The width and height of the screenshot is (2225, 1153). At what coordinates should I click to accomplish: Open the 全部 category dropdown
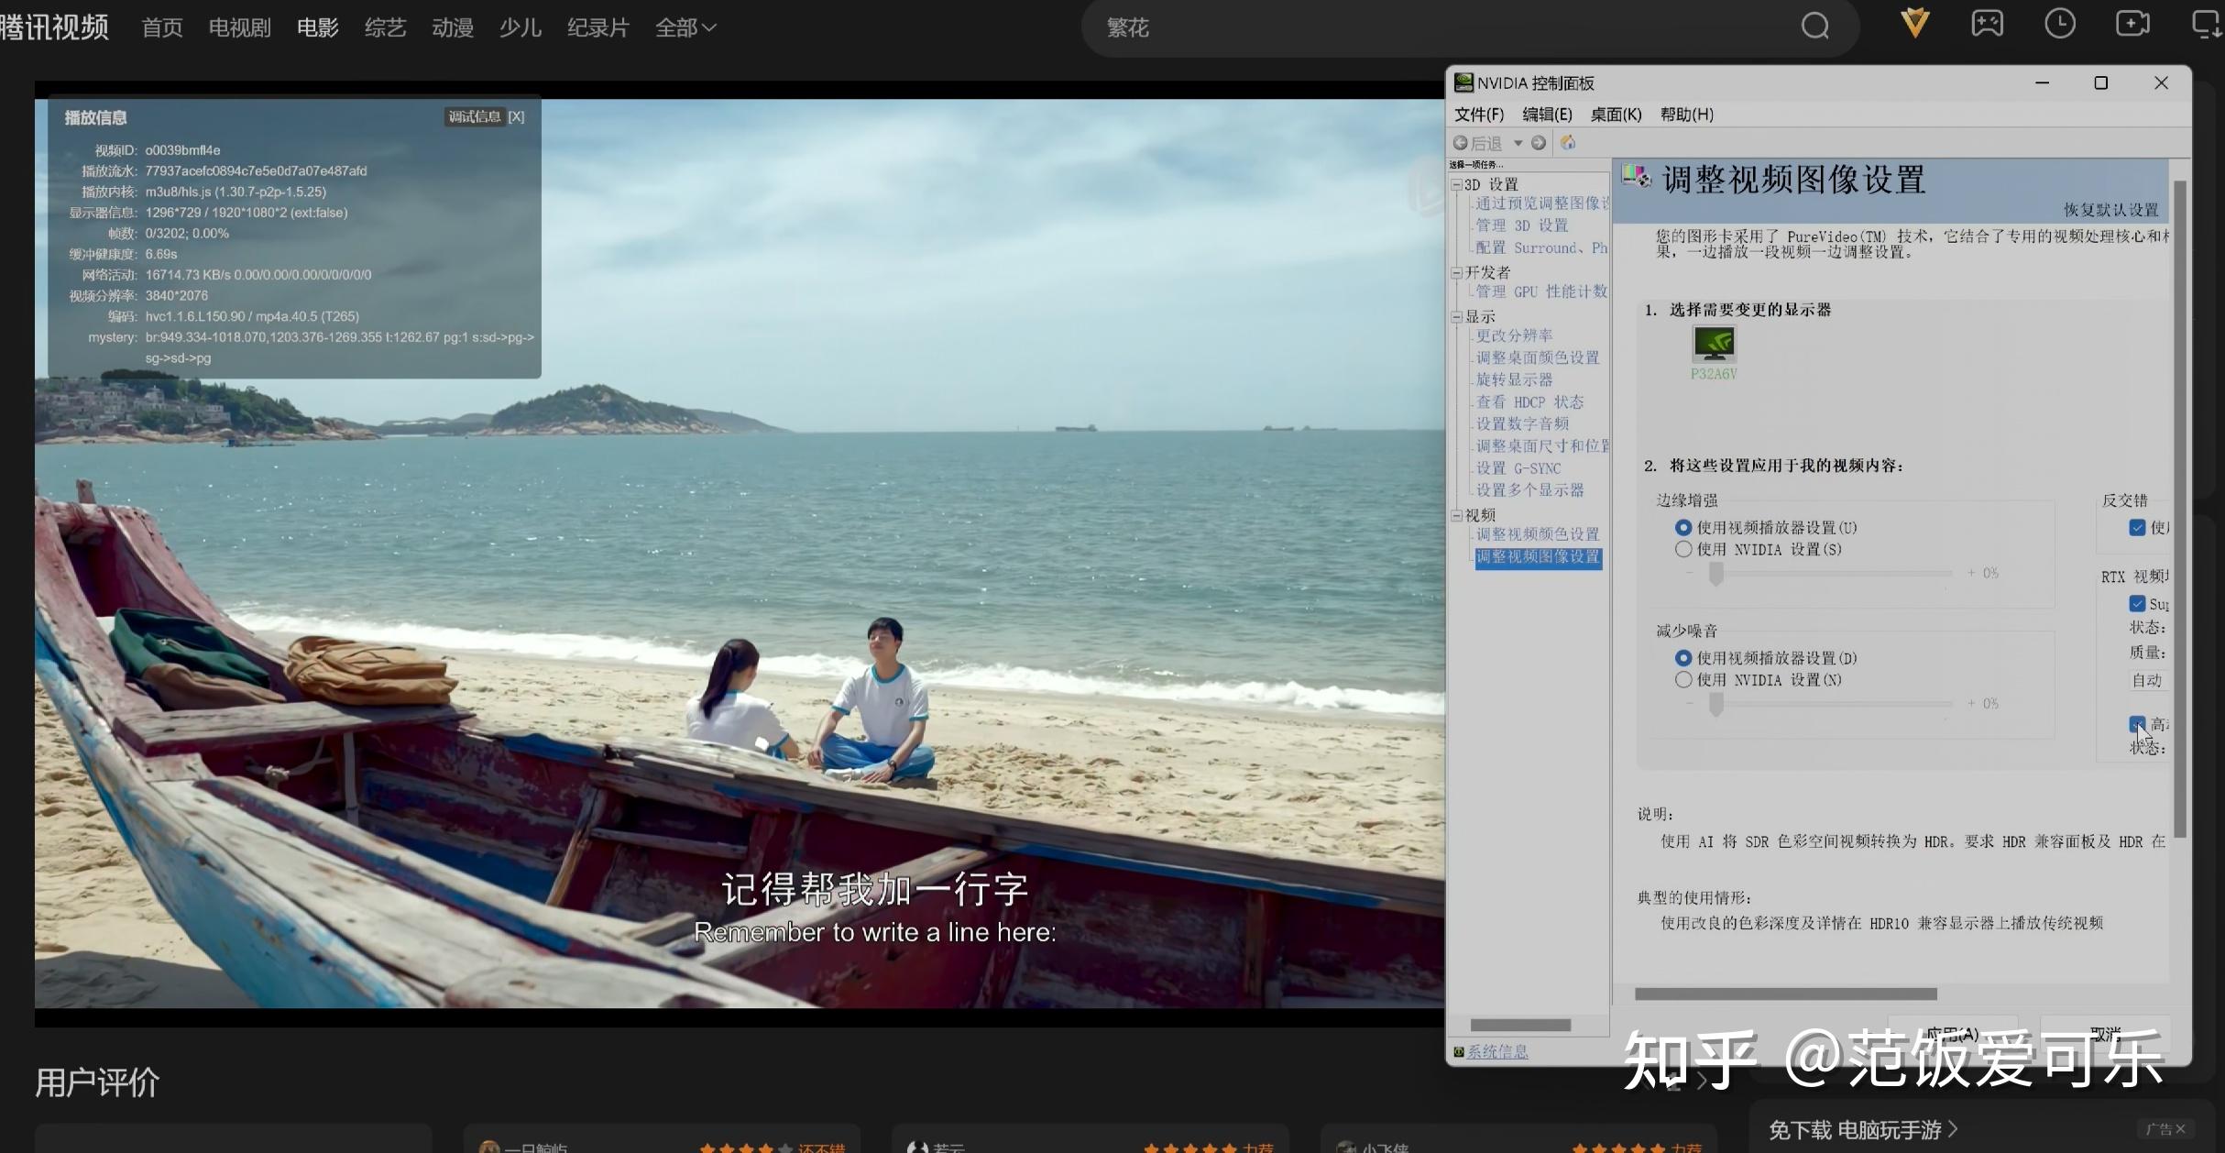685,27
